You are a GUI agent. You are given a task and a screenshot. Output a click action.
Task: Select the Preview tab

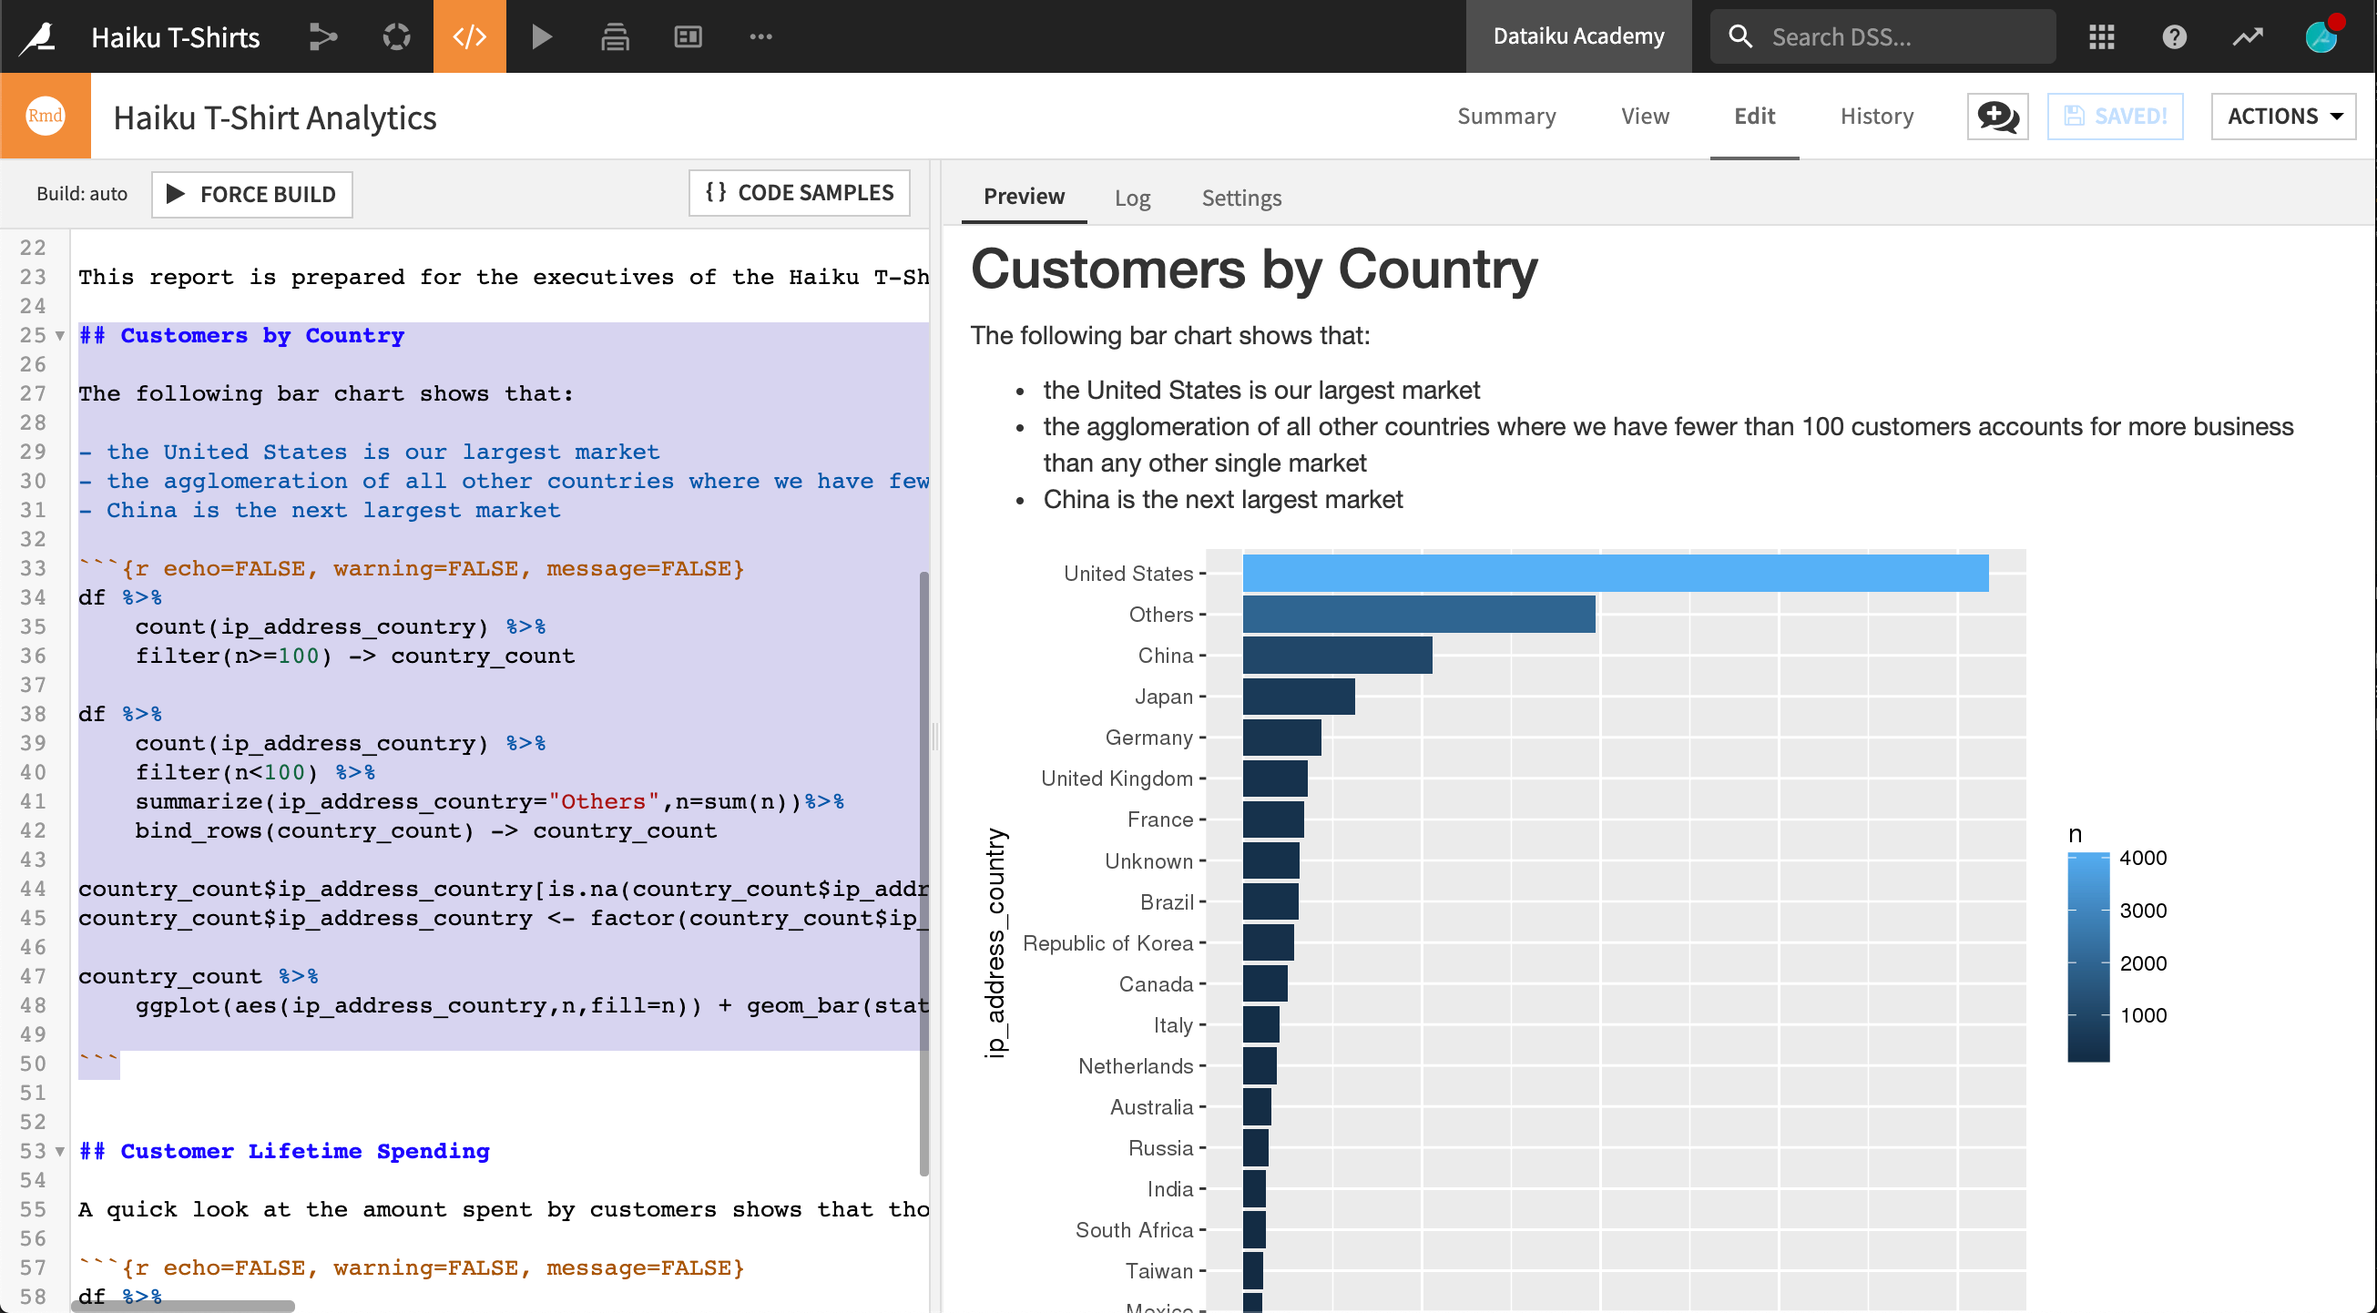(x=1024, y=197)
